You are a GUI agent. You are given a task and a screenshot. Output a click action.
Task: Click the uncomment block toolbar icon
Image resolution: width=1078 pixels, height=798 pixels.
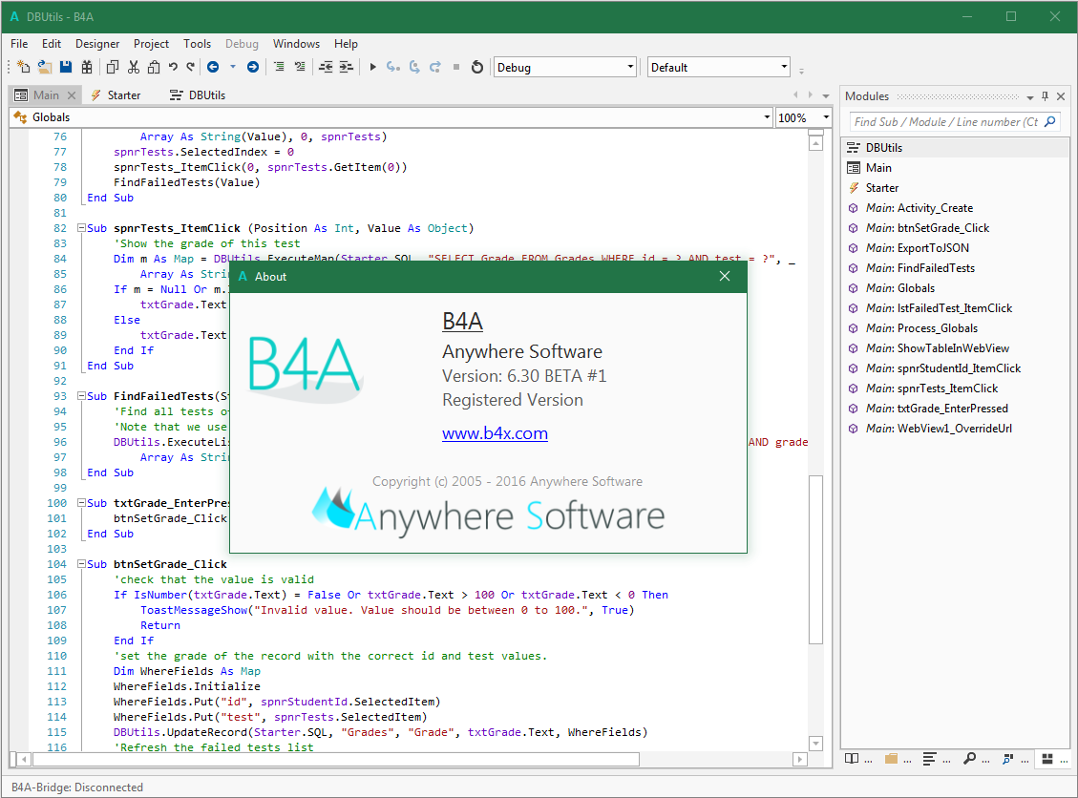click(x=300, y=67)
